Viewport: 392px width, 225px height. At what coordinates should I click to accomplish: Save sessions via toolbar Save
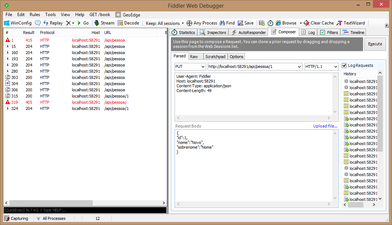tap(245, 23)
